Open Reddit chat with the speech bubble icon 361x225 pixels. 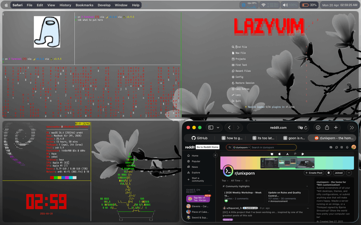click(x=336, y=147)
